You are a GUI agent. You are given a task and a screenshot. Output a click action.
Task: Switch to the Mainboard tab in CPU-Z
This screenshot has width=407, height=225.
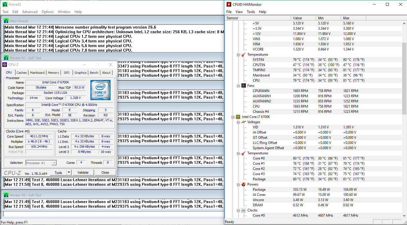tap(37, 73)
